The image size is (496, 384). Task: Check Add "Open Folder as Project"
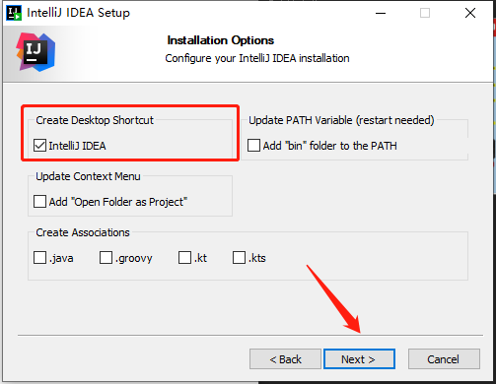click(39, 202)
